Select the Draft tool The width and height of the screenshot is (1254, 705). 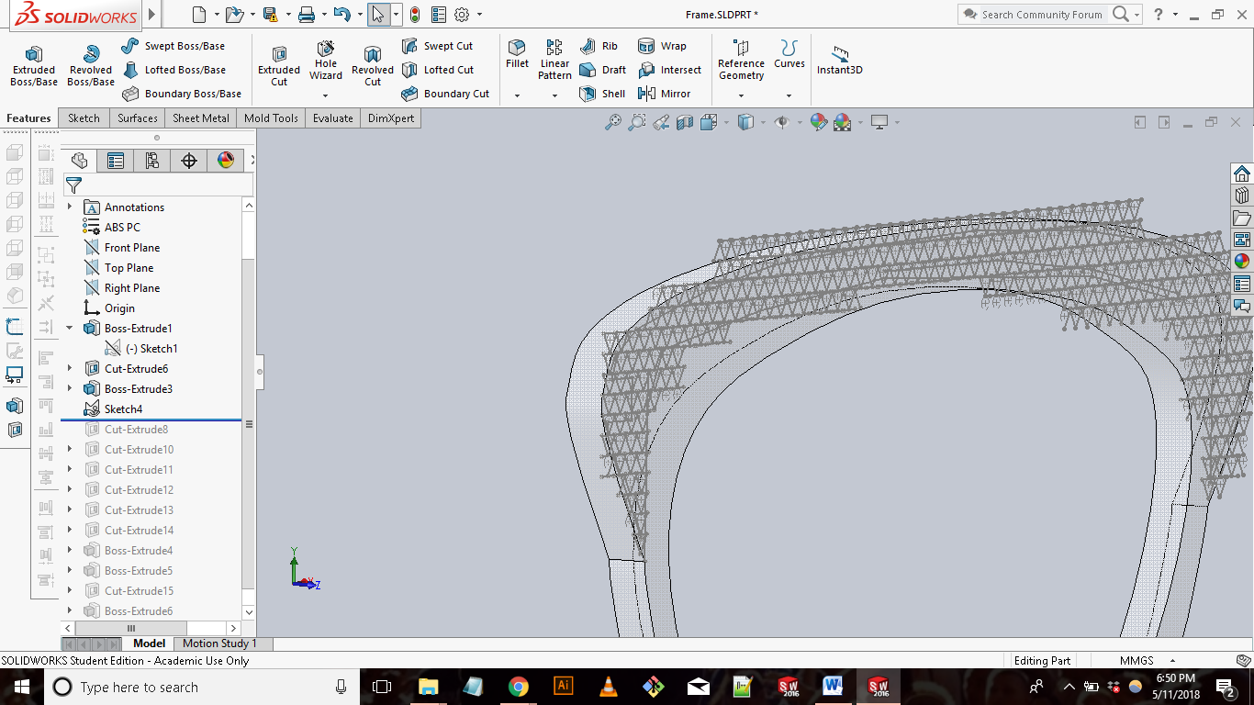[602, 70]
